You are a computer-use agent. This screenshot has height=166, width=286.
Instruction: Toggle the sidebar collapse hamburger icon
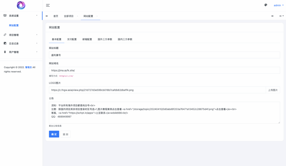click(x=48, y=5)
